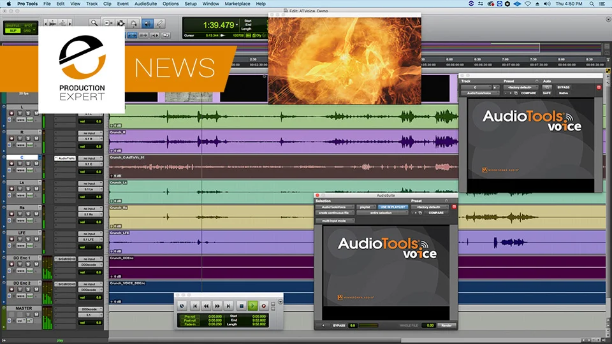Open the Marketplace menu

[x=237, y=4]
